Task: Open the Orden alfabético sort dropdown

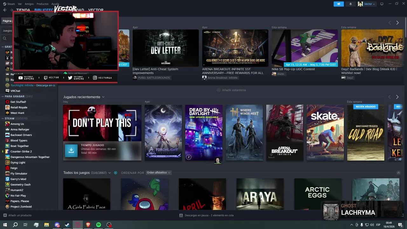Action: [x=159, y=173]
